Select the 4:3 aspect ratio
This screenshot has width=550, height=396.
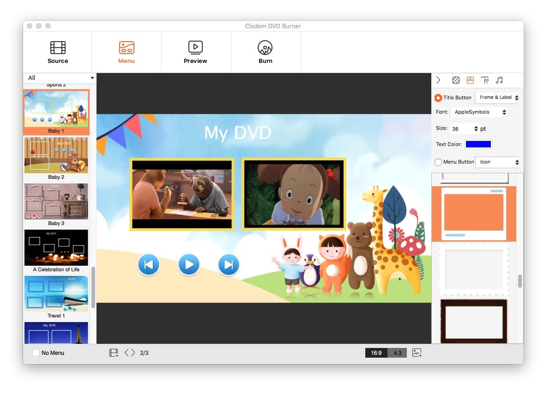click(398, 353)
